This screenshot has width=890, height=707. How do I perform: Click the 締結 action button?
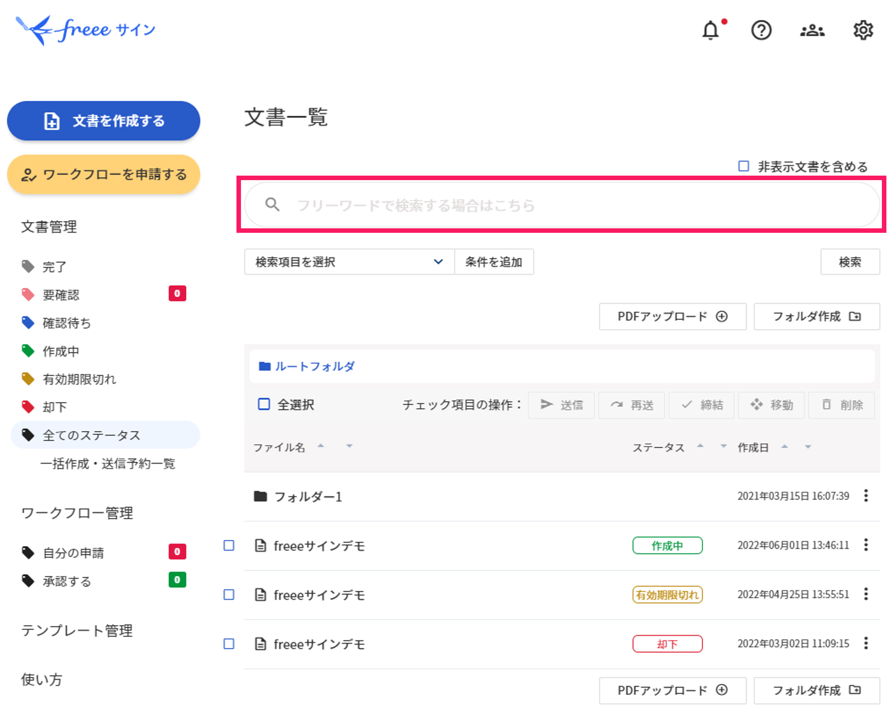pyautogui.click(x=702, y=405)
